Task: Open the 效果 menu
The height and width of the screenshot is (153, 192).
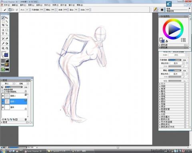Action: coord(55,5)
